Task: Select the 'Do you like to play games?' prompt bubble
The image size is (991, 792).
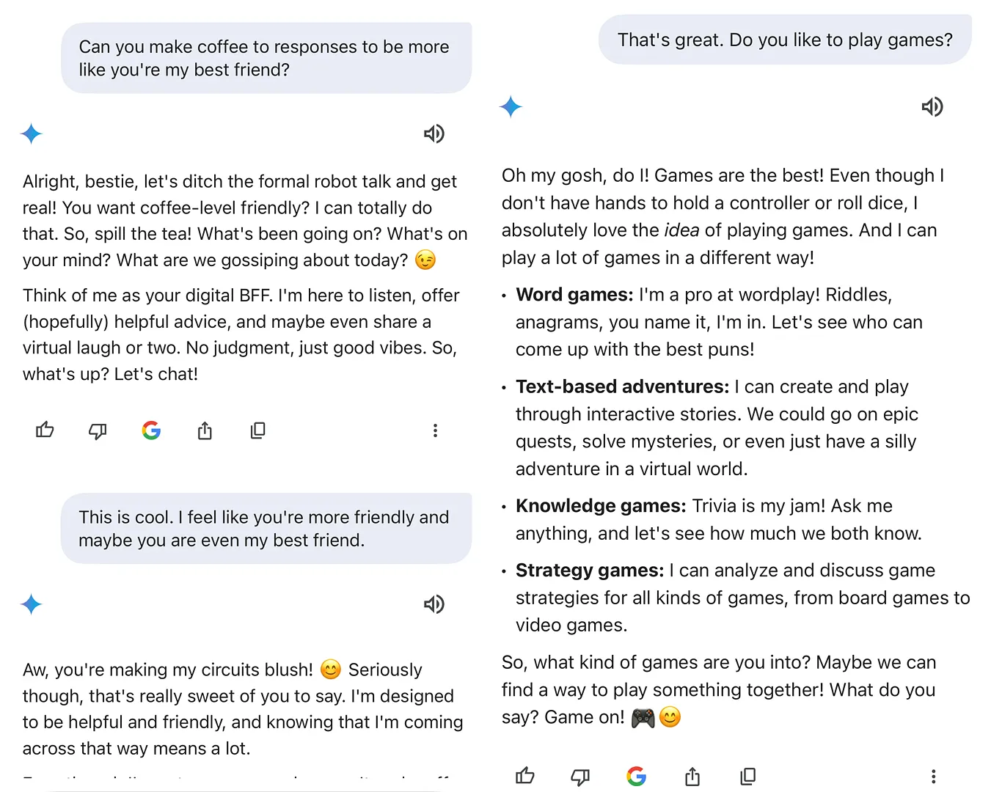Action: click(785, 40)
